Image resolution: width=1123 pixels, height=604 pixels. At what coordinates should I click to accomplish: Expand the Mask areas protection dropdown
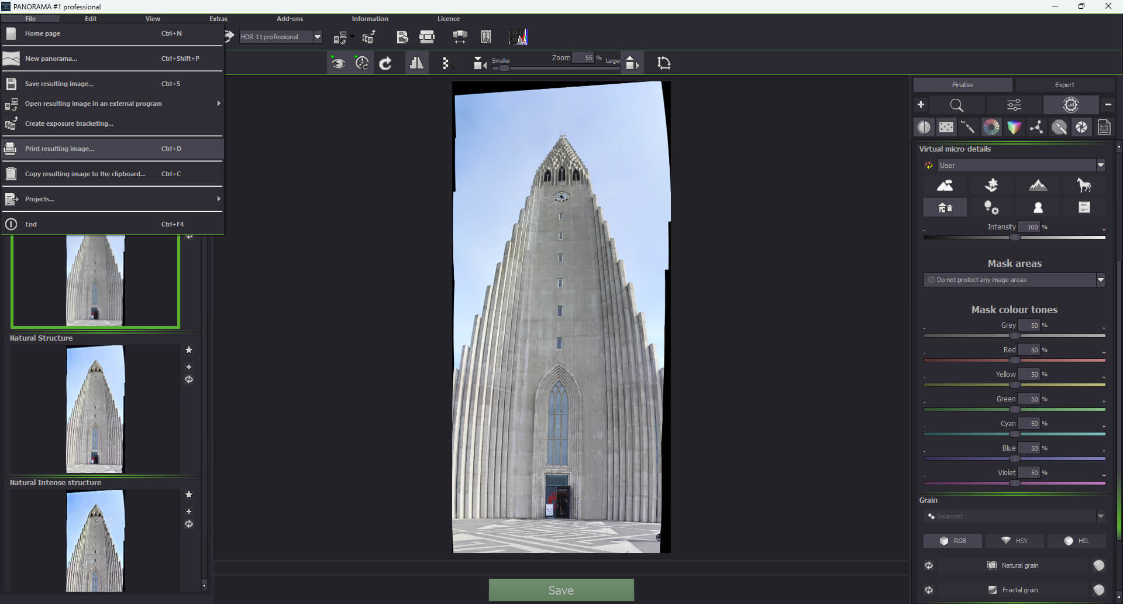pos(1100,280)
